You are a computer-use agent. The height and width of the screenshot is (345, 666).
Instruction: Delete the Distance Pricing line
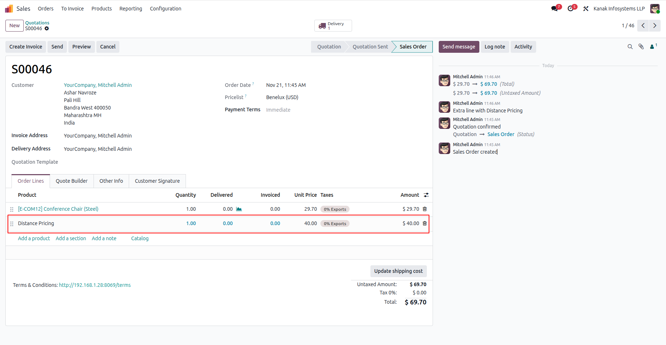tap(425, 223)
